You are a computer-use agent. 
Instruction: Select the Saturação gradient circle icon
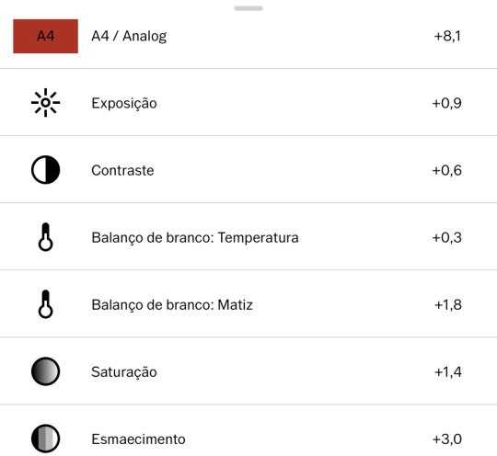pyautogui.click(x=46, y=371)
